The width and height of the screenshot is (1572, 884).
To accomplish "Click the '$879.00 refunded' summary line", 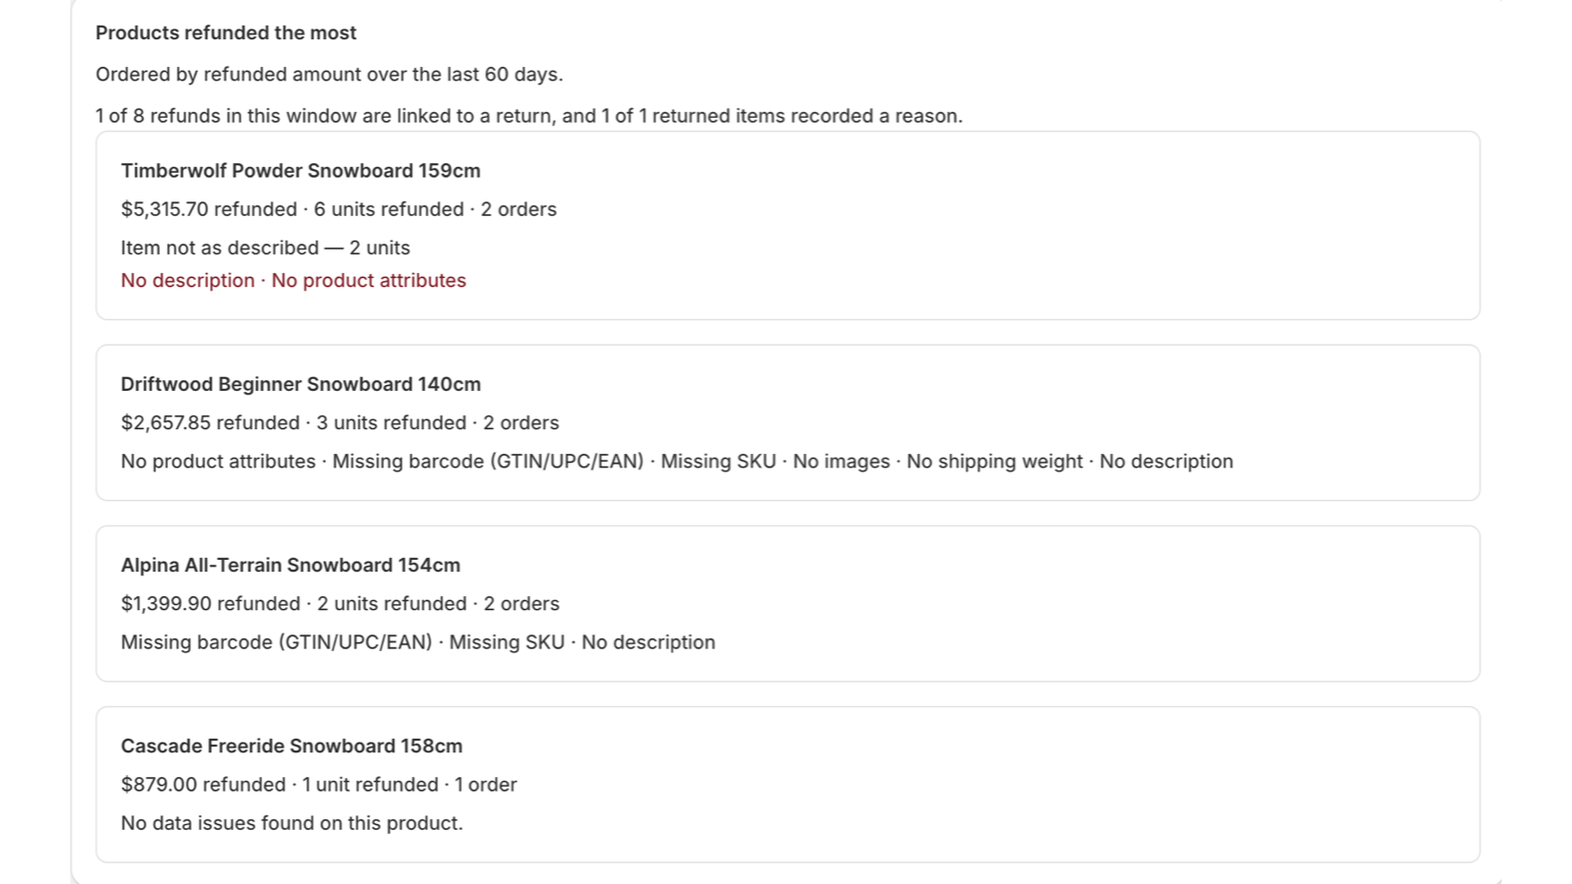I will [x=318, y=784].
